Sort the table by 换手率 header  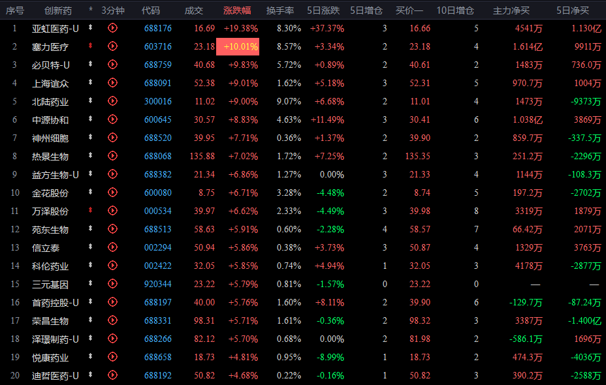[x=280, y=10]
